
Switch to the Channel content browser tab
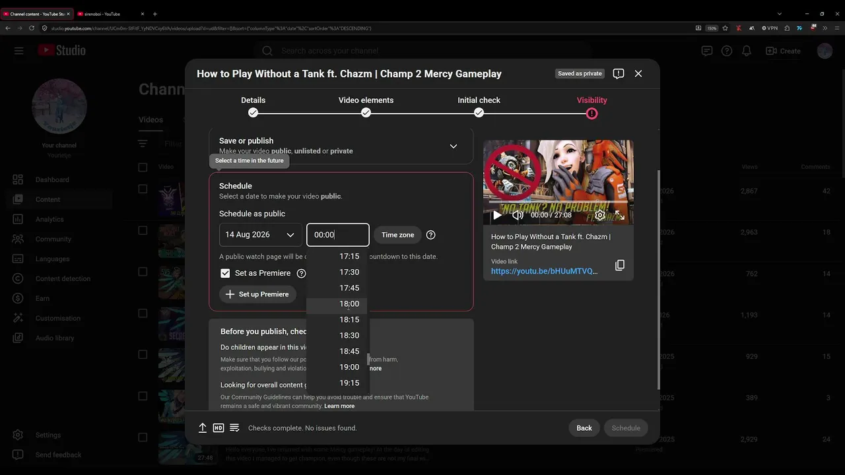36,14
